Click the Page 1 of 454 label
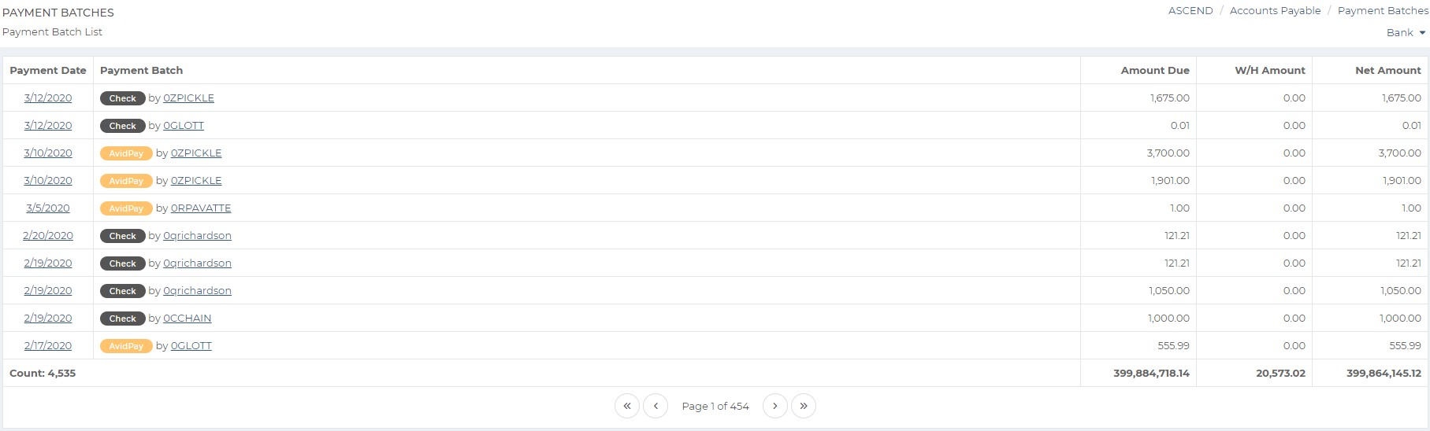Viewport: 1430px width, 431px height. pos(715,406)
